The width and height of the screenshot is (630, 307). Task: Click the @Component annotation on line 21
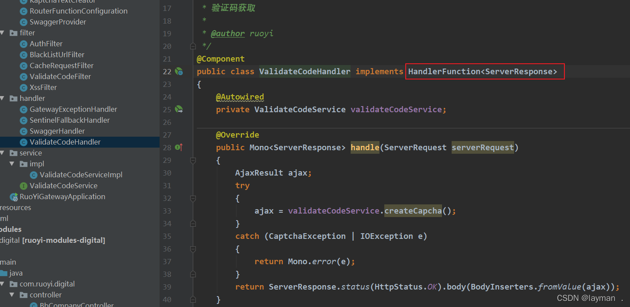pyautogui.click(x=221, y=59)
